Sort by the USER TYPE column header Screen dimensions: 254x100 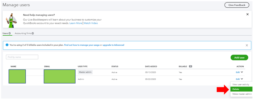(83, 66)
